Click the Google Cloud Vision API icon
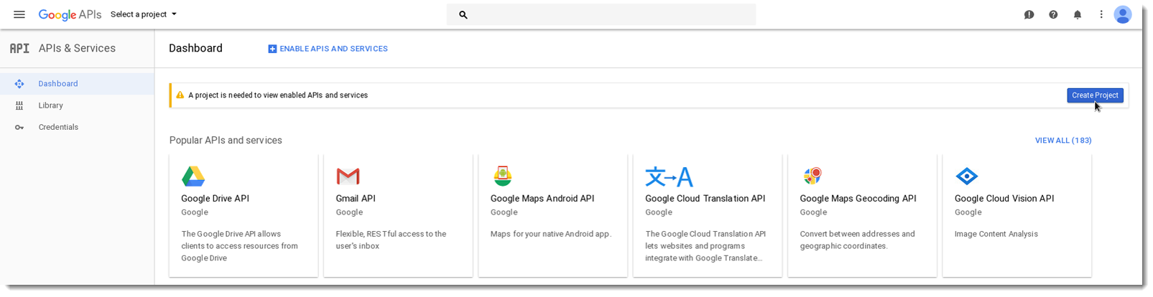 point(966,176)
